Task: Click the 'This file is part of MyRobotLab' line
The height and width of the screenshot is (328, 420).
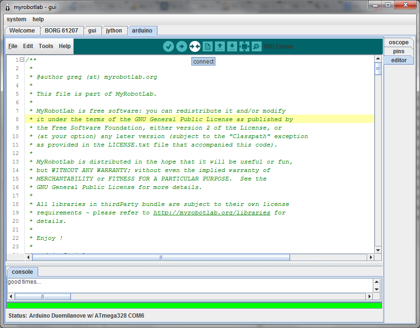Action: (93, 94)
